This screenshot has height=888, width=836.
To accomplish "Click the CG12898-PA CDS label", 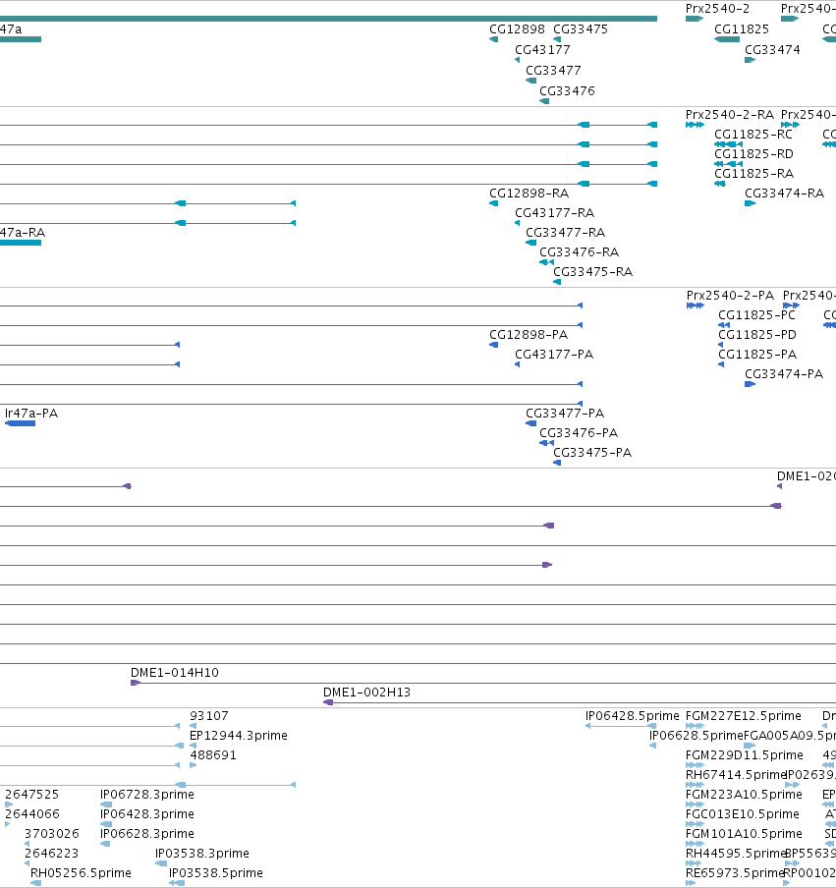I will coord(528,335).
